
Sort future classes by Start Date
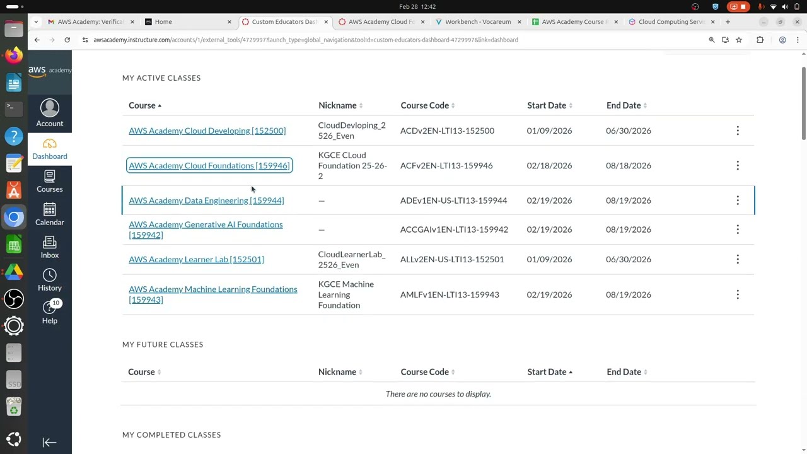(550, 372)
